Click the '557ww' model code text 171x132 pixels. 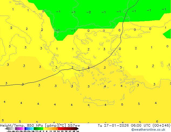pos(74,126)
